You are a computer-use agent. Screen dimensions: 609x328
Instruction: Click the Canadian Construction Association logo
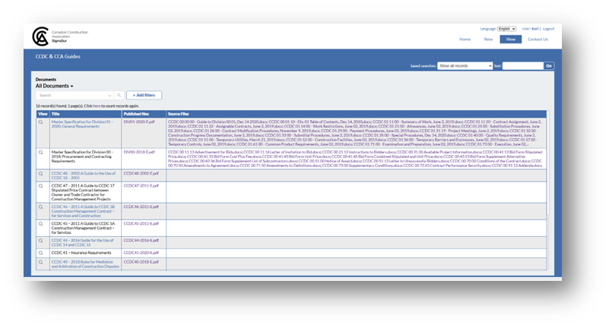coord(40,36)
